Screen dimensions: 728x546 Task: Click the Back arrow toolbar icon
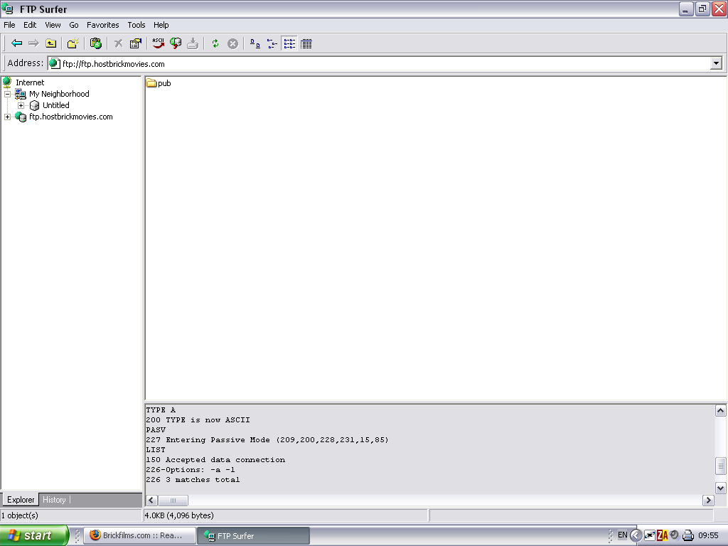(x=16, y=43)
